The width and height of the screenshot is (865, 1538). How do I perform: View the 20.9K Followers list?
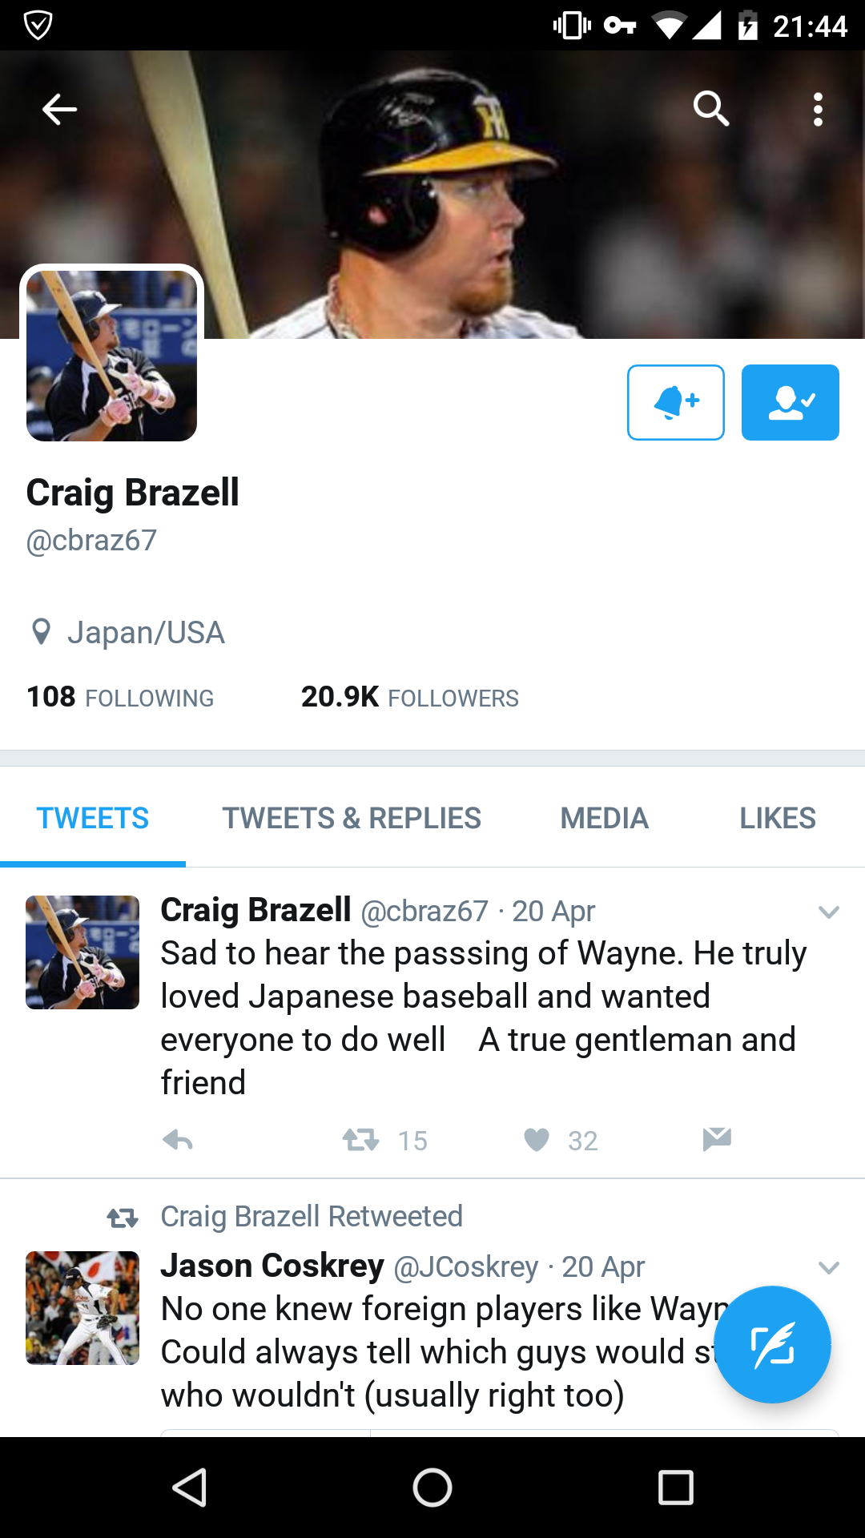[x=410, y=697]
